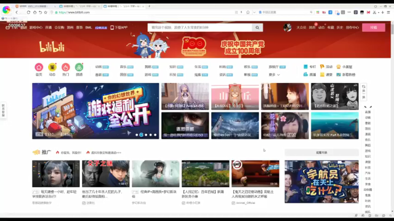Screen dimensions: 394x221
Task: Open the yellow 动态 circle icon
Action: (52, 67)
